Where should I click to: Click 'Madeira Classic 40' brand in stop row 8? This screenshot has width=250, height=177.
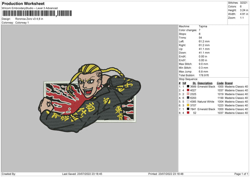pos(236,113)
